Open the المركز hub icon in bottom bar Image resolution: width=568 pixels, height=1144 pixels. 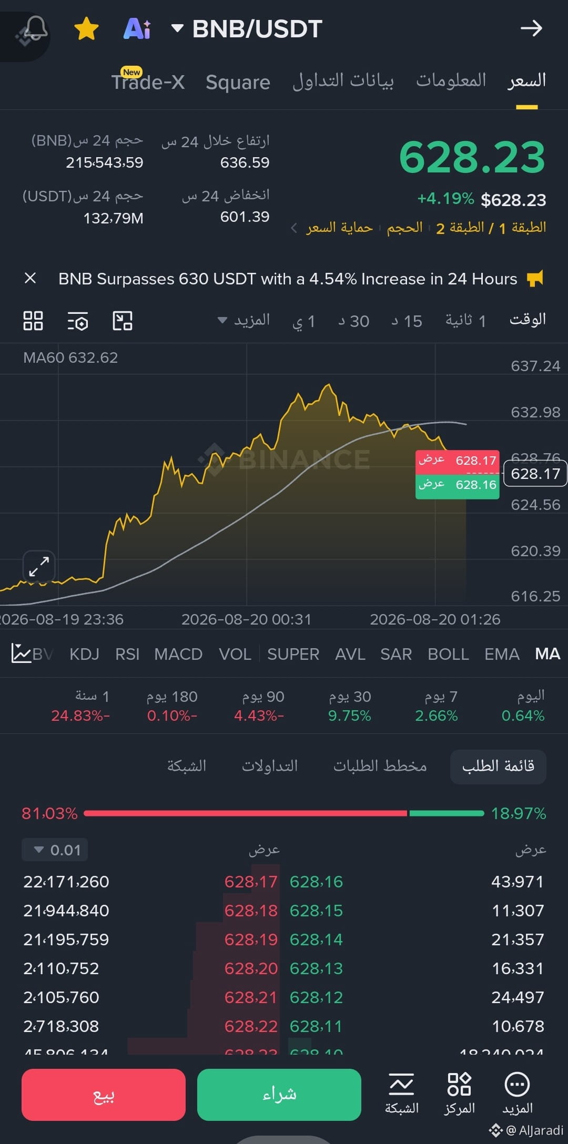(460, 1093)
